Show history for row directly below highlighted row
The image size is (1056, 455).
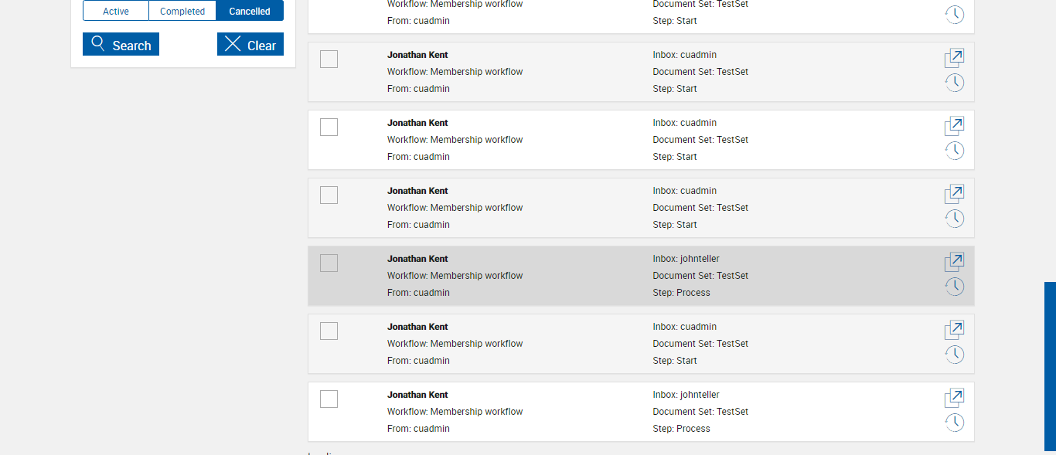(x=955, y=355)
